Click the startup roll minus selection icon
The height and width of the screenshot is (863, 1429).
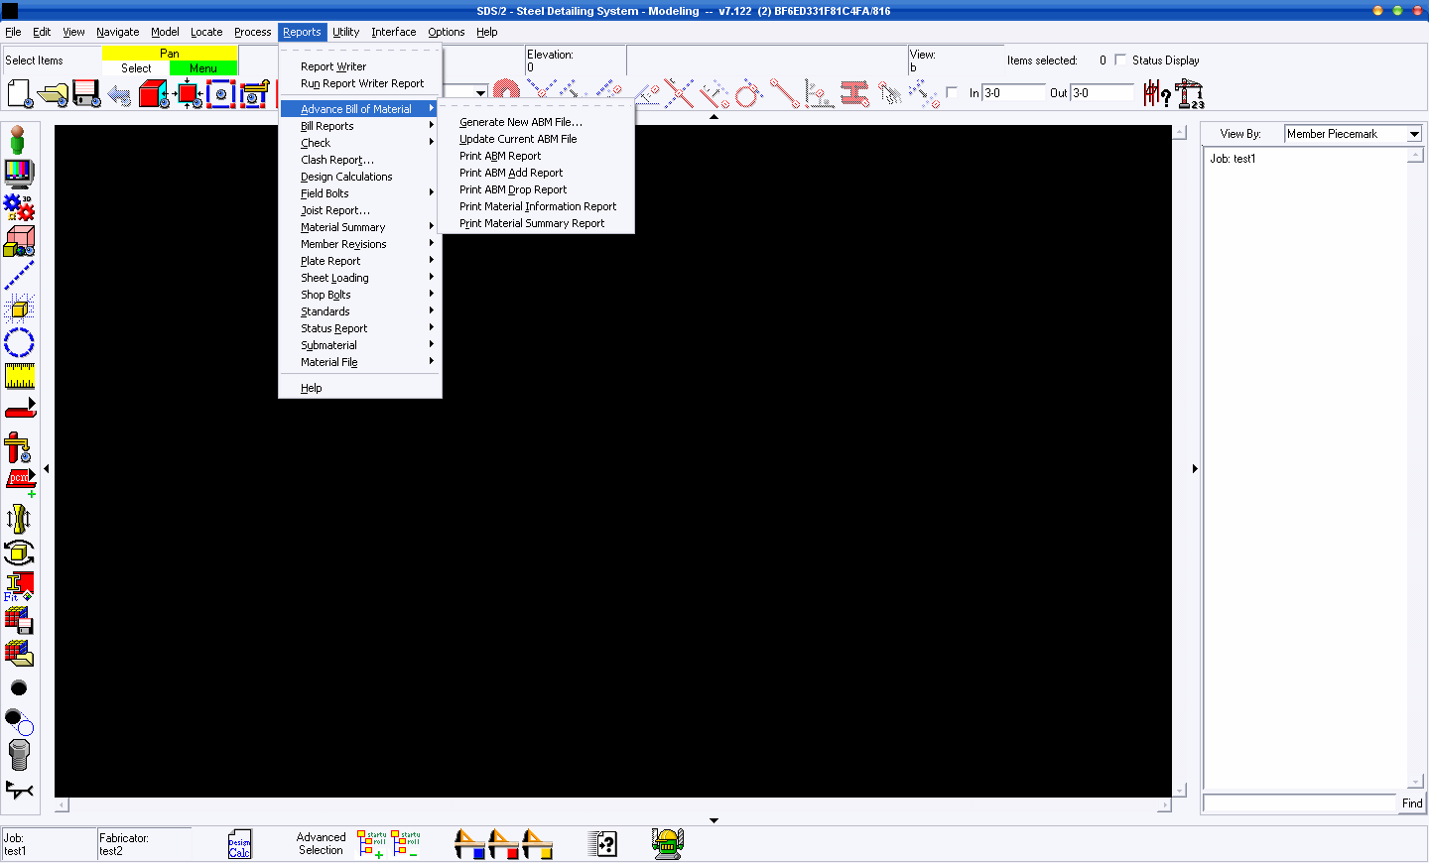406,844
